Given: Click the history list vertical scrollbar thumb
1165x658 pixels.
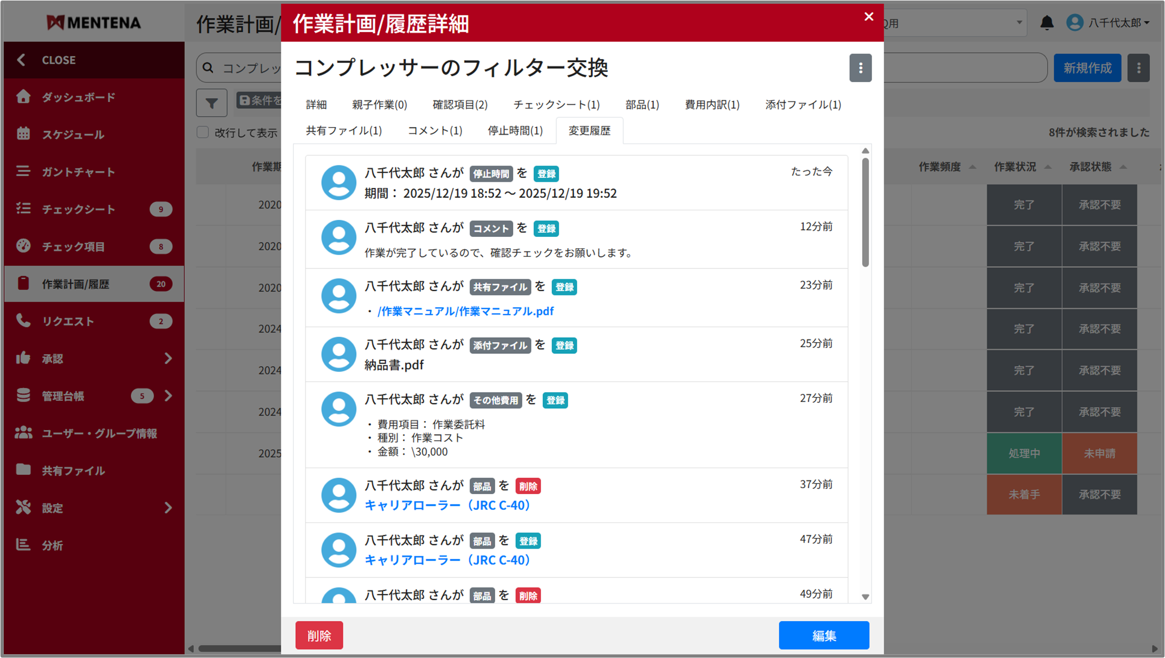Looking at the screenshot, I should tap(865, 213).
